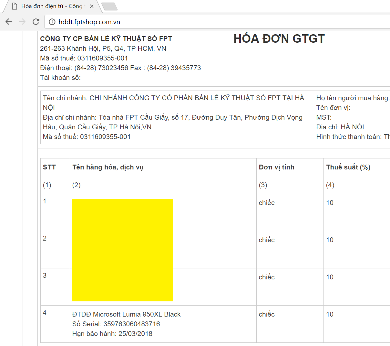Click the Điện thoại phone number line
Screen dimensions: 390x346
coord(120,68)
